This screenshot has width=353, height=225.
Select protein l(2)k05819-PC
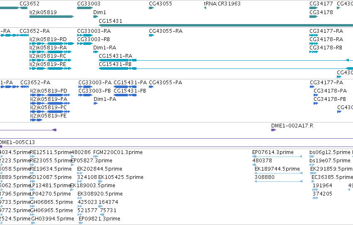tap(49, 108)
